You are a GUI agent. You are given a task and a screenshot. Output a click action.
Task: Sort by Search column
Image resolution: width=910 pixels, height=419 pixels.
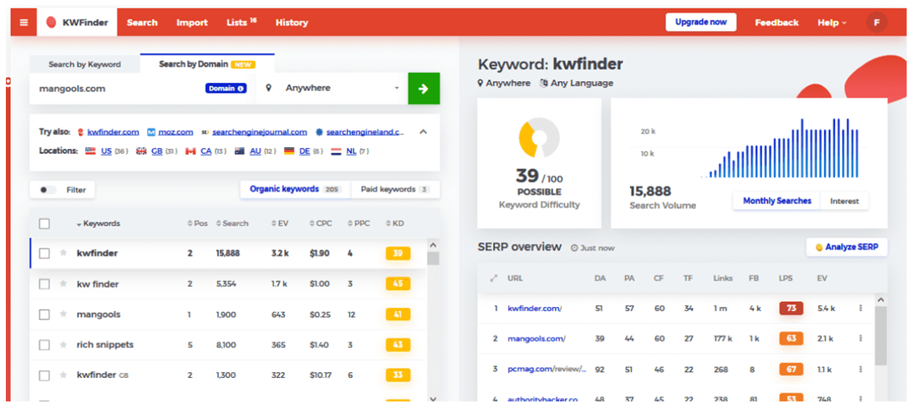[x=232, y=224]
